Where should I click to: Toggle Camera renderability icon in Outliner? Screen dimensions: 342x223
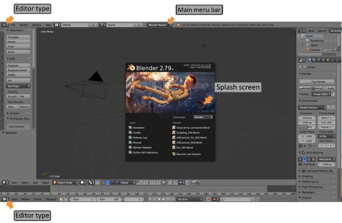[x=335, y=50]
